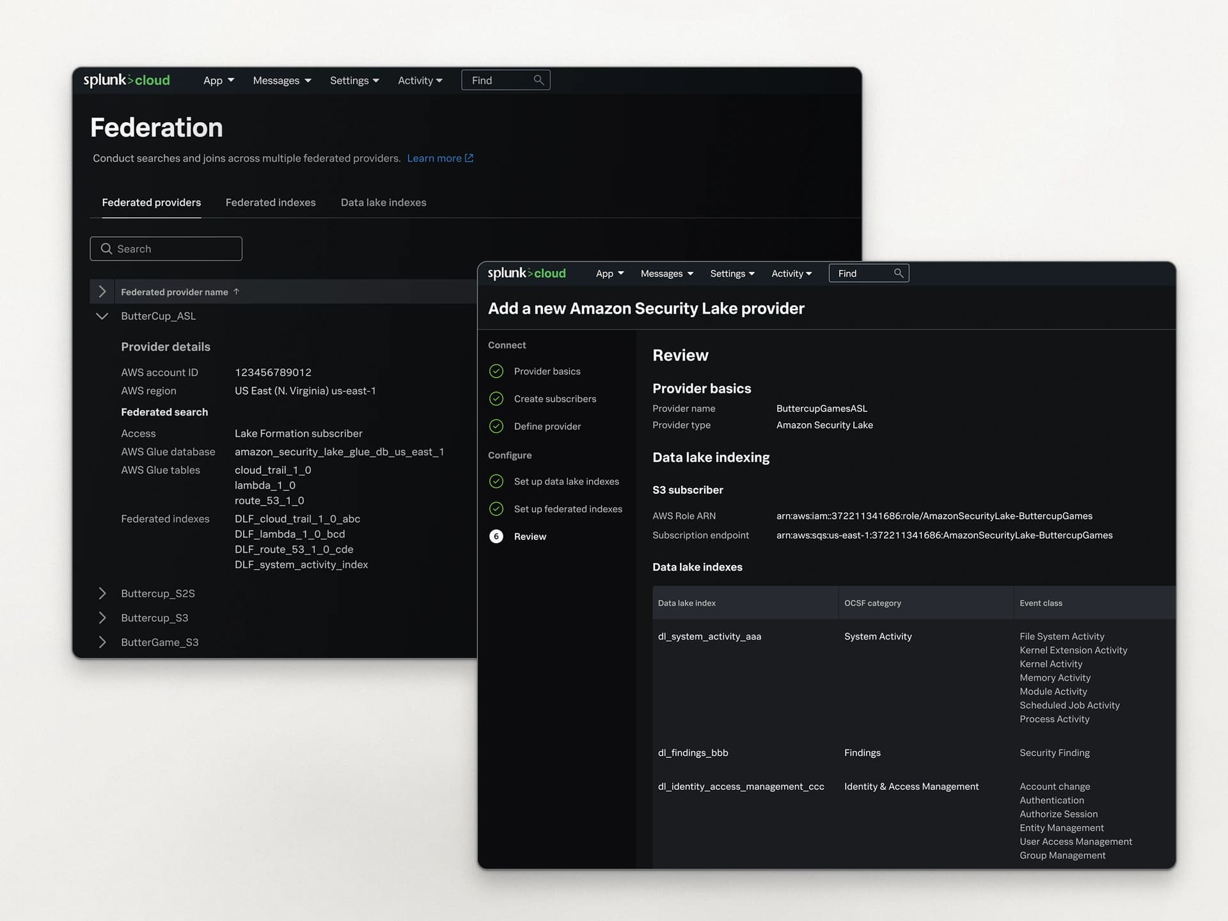Switch to the Data lake indexes tab
This screenshot has height=921, width=1228.
click(x=383, y=202)
